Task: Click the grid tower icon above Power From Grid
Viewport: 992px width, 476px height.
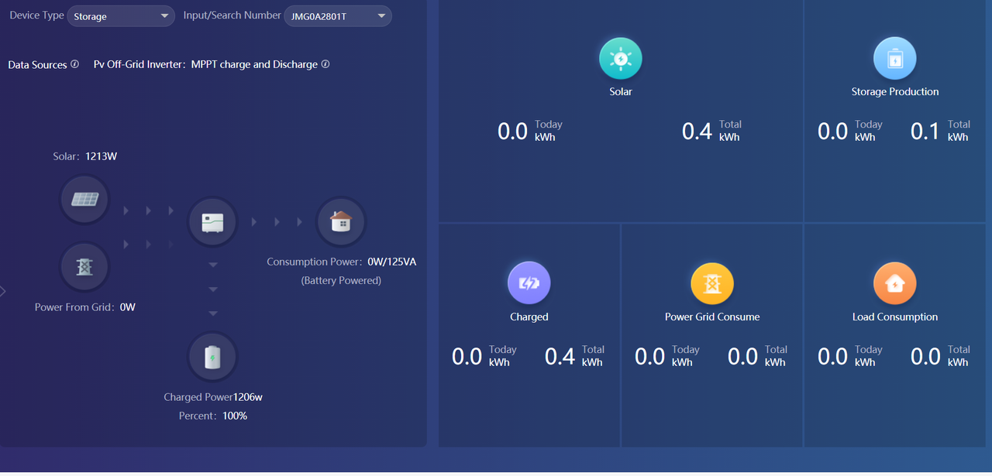Action: tap(84, 267)
